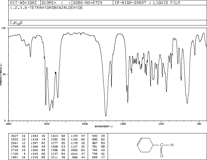Click the 1397 peak table entry
The width and height of the screenshot is (207, 160).
coord(34,143)
